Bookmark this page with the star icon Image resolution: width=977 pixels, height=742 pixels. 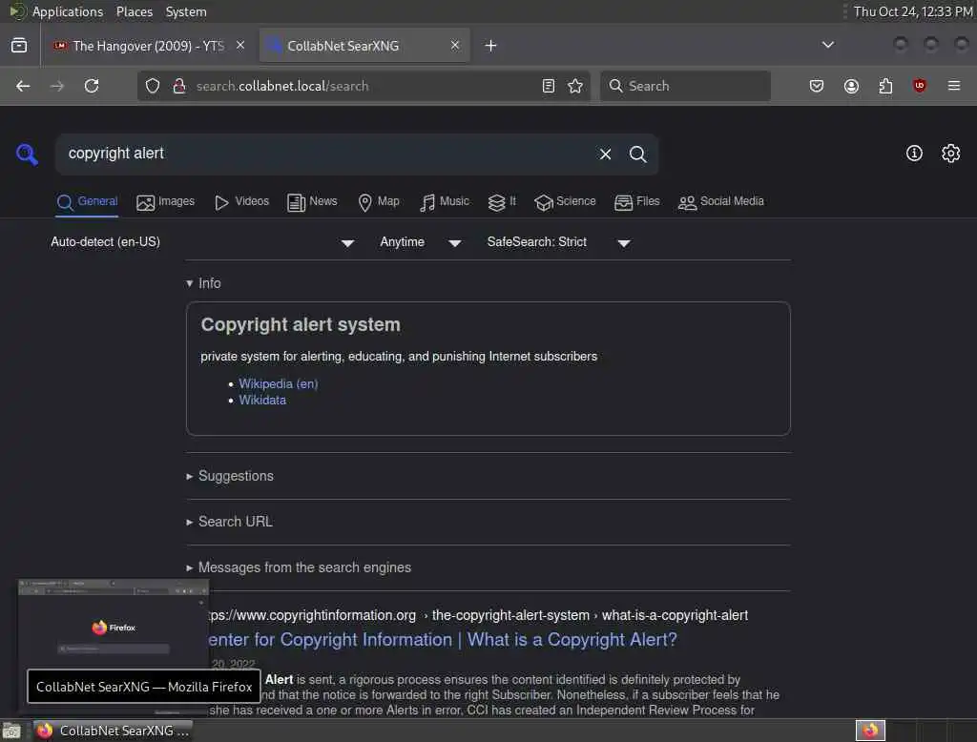(x=575, y=86)
